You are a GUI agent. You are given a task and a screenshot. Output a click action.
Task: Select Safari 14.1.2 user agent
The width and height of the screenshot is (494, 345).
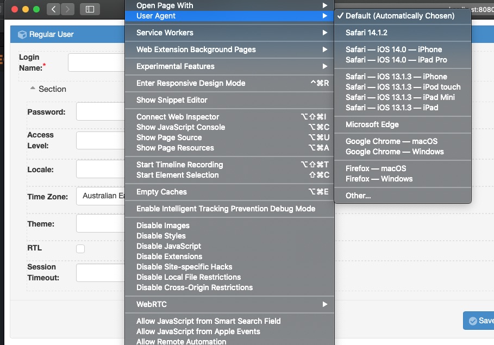[x=403, y=33]
